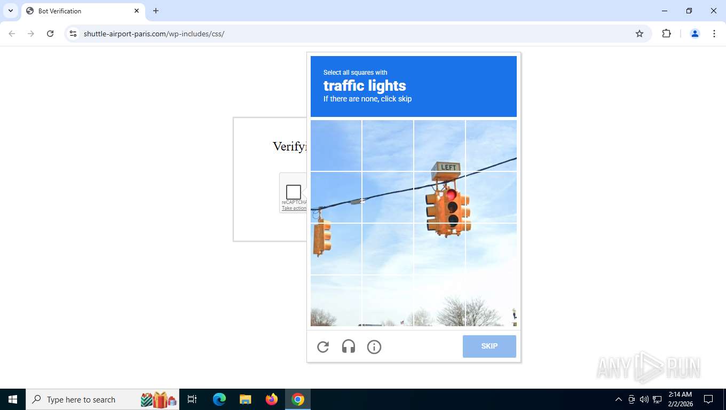This screenshot has width=726, height=410.
Task: Open the volume control in tray
Action: [x=644, y=399]
